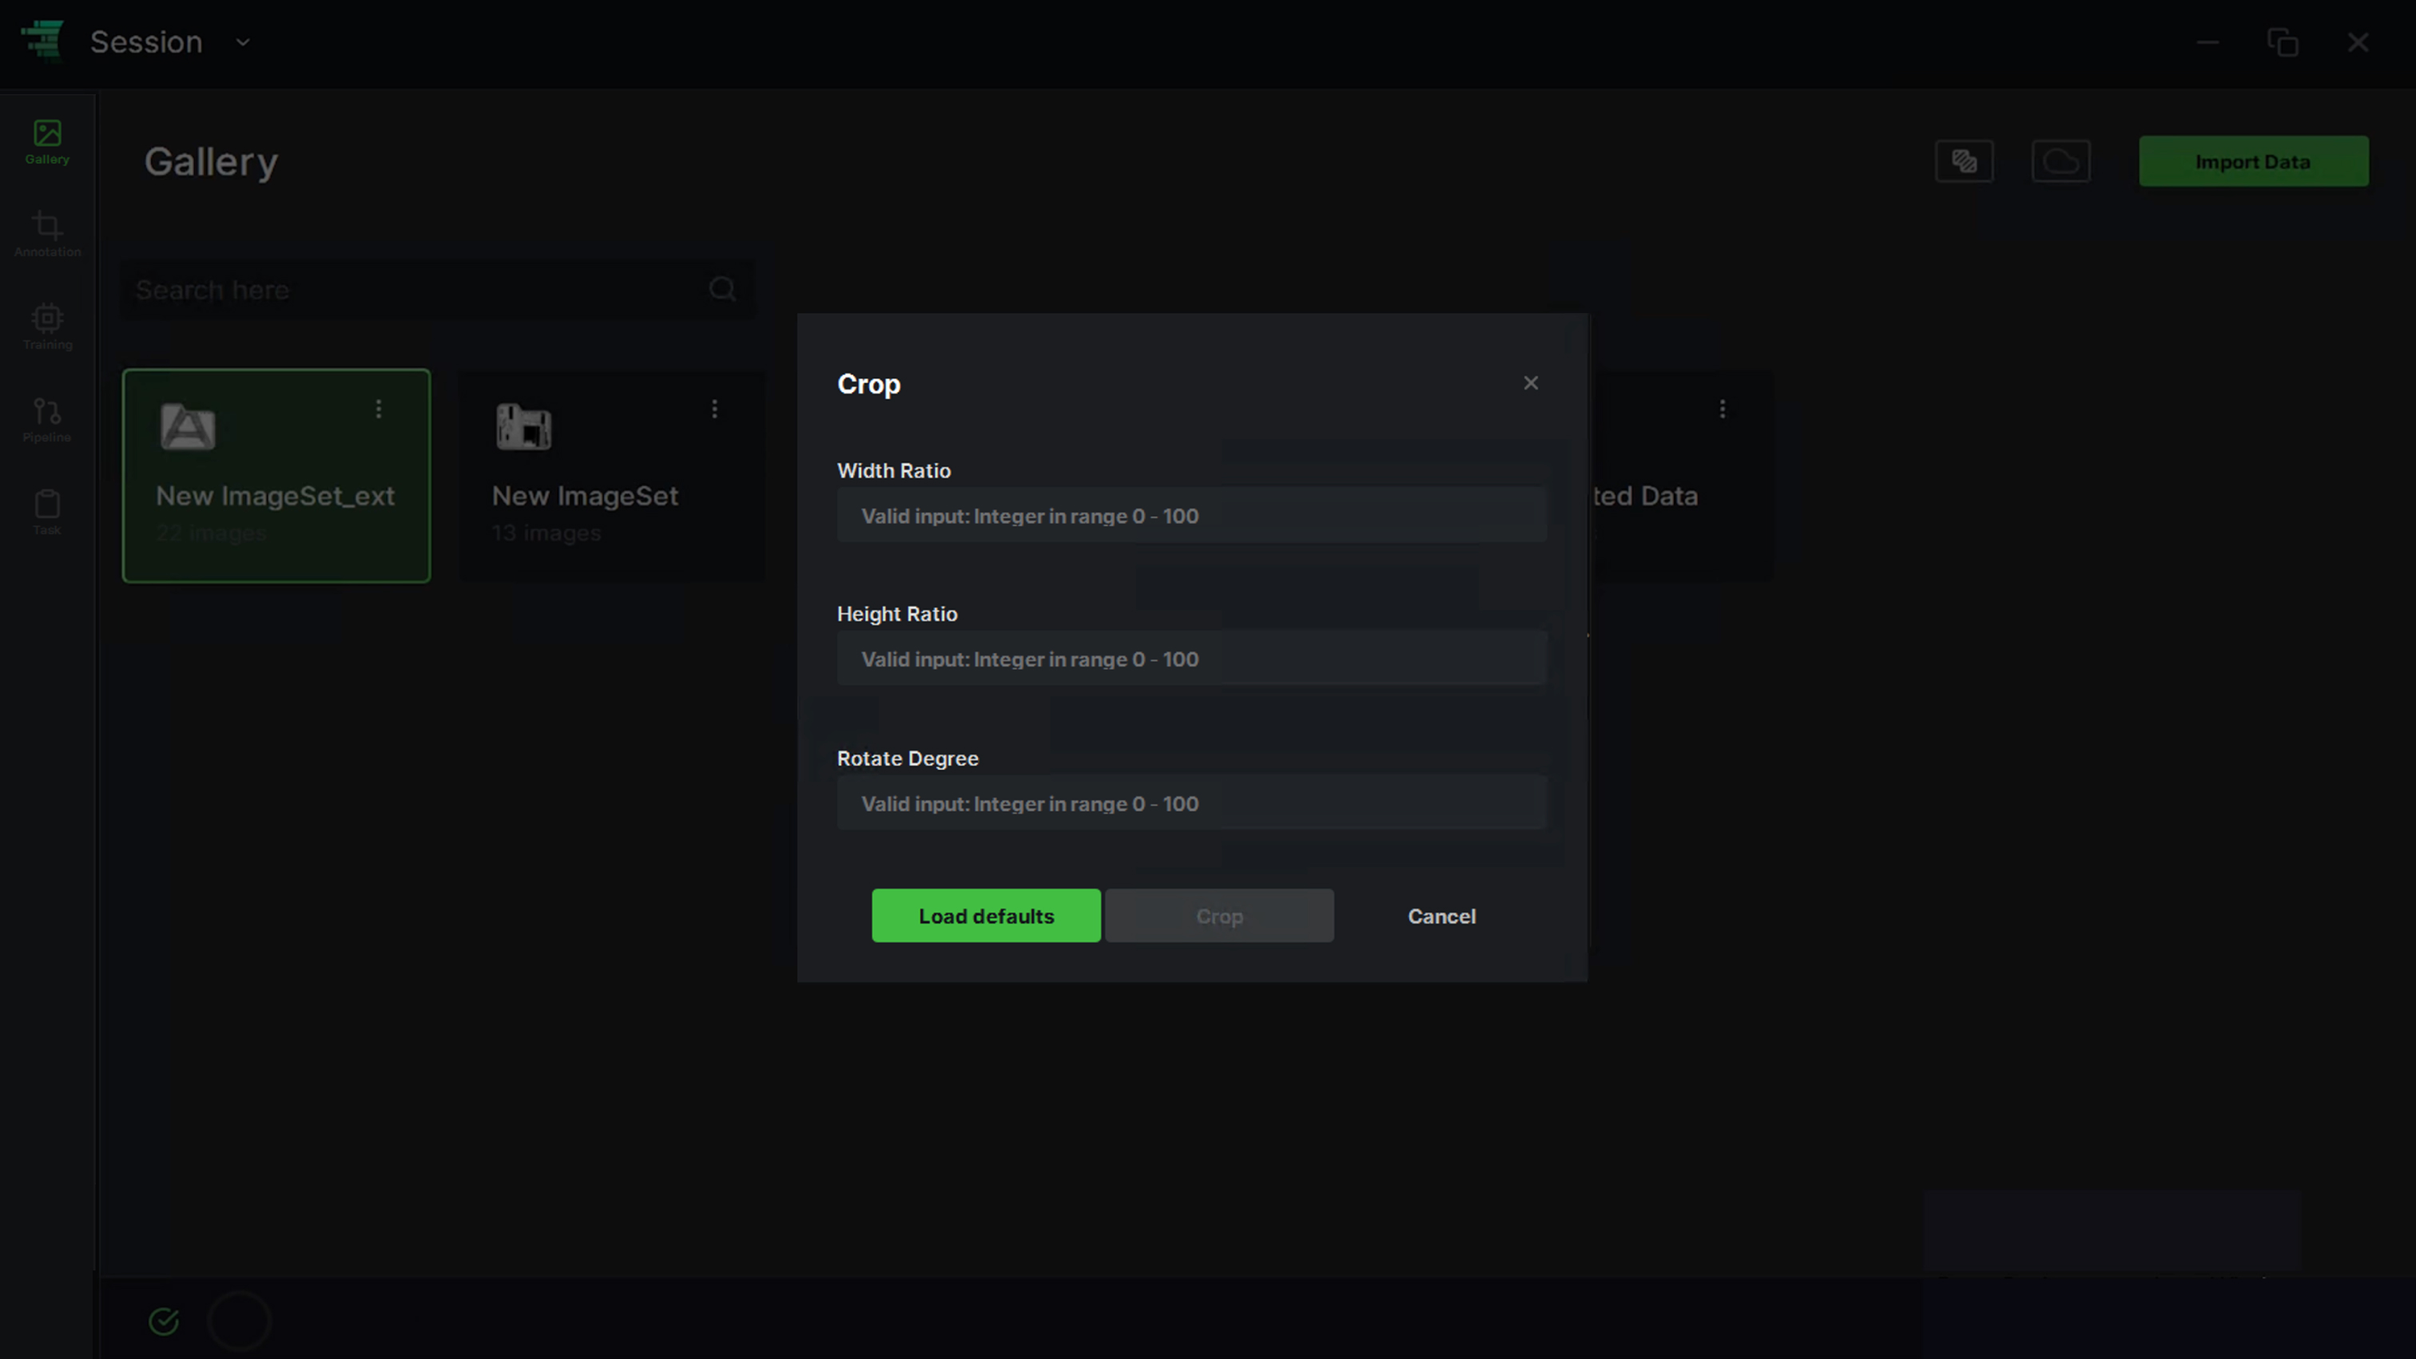Screen dimensions: 2416x1359
Task: Click the app logo in the title bar
Action: (42, 40)
